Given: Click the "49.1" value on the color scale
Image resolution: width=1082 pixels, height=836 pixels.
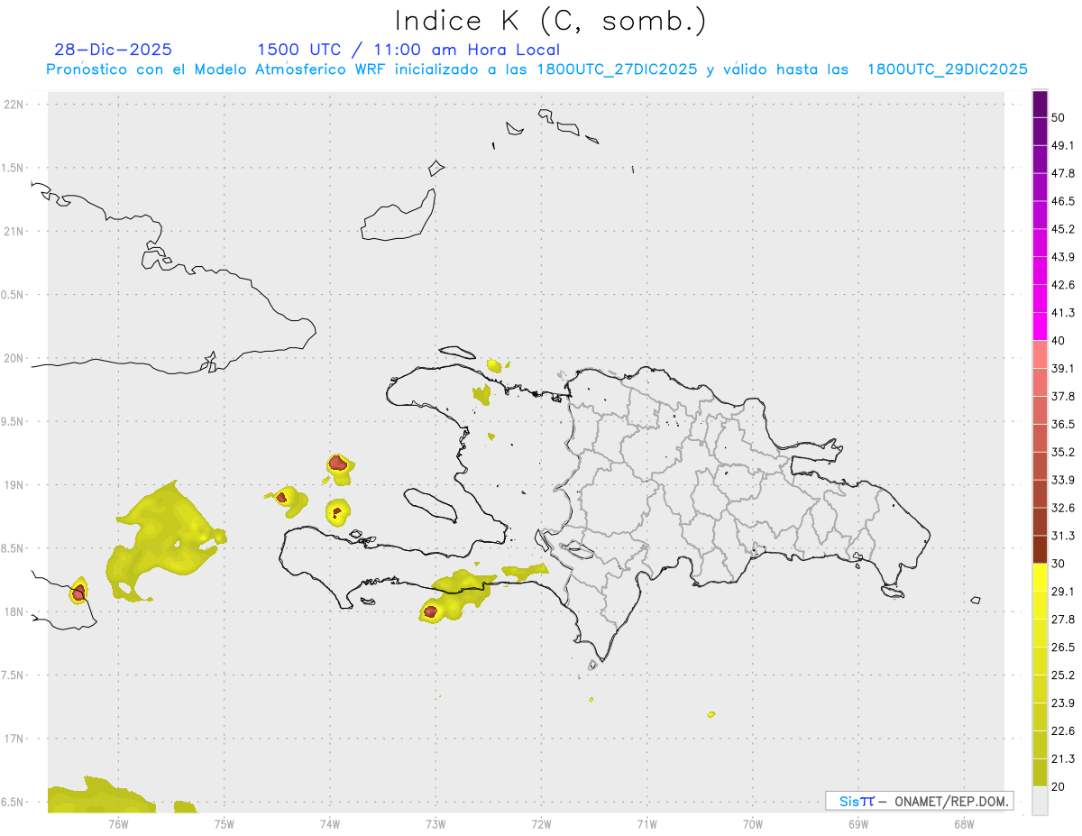Looking at the screenshot, I should 1063,145.
